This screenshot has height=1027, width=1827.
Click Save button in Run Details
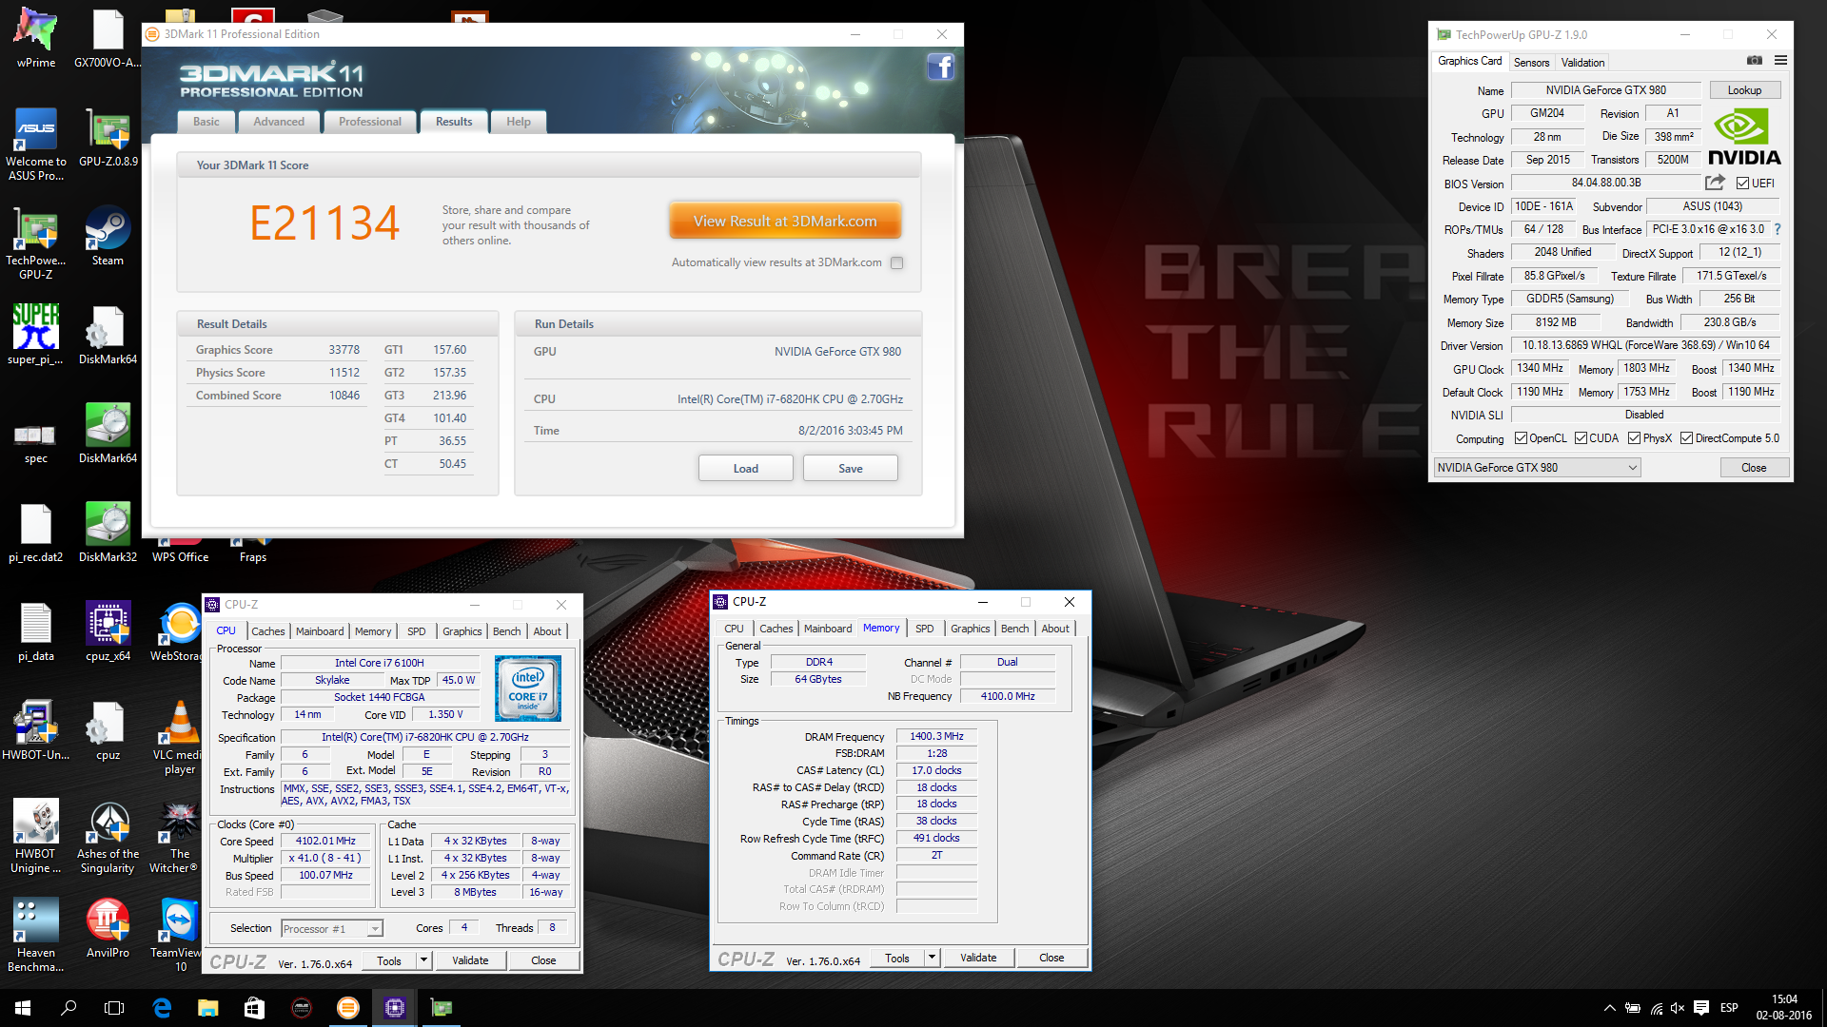851,469
